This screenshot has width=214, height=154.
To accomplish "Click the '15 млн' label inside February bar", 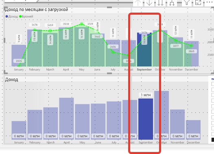I will 35,36.
